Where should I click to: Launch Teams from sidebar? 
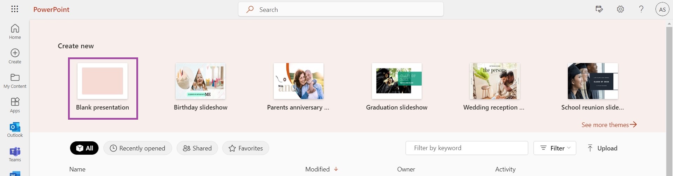click(15, 154)
